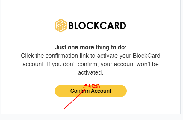Click the red arrow's tail end
This screenshot has width=183, height=120.
[64, 109]
